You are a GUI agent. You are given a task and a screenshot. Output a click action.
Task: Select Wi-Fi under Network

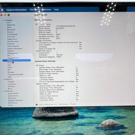(10, 89)
